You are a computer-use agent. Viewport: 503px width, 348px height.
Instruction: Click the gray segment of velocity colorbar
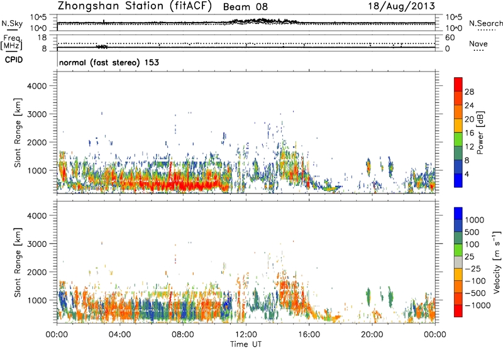pos(458,262)
